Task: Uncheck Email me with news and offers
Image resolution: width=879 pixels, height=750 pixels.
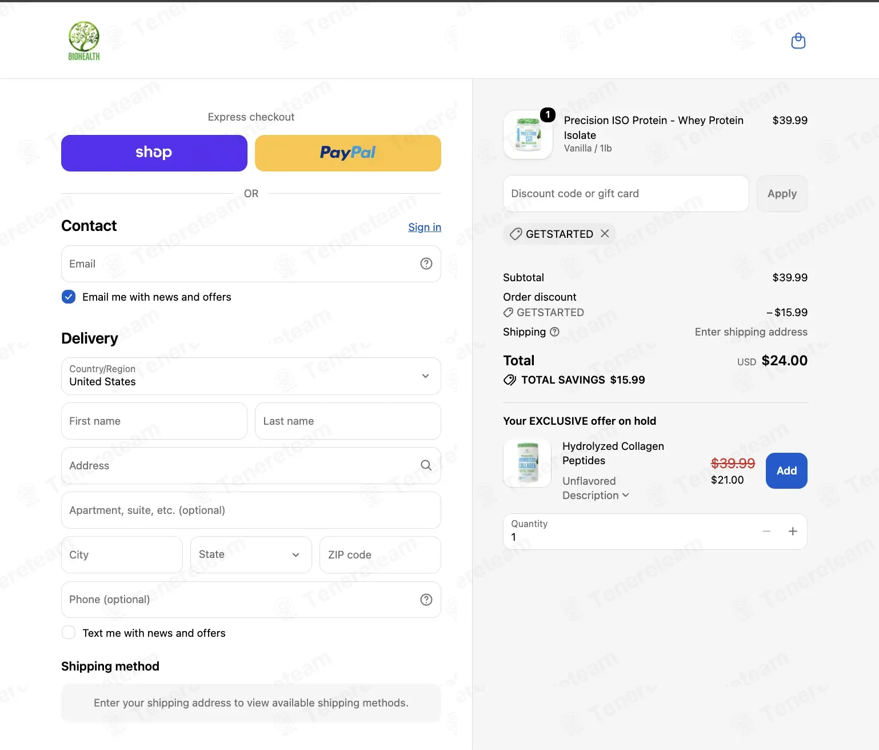Action: [x=69, y=297]
